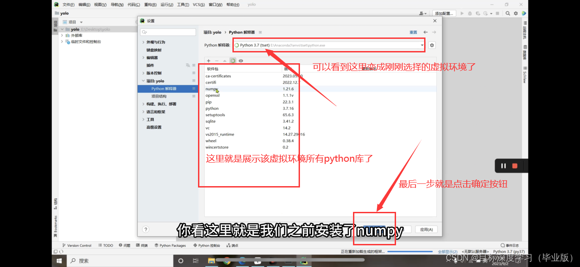The height and width of the screenshot is (267, 580).
Task: Select the setuptools package row
Action: click(320, 115)
